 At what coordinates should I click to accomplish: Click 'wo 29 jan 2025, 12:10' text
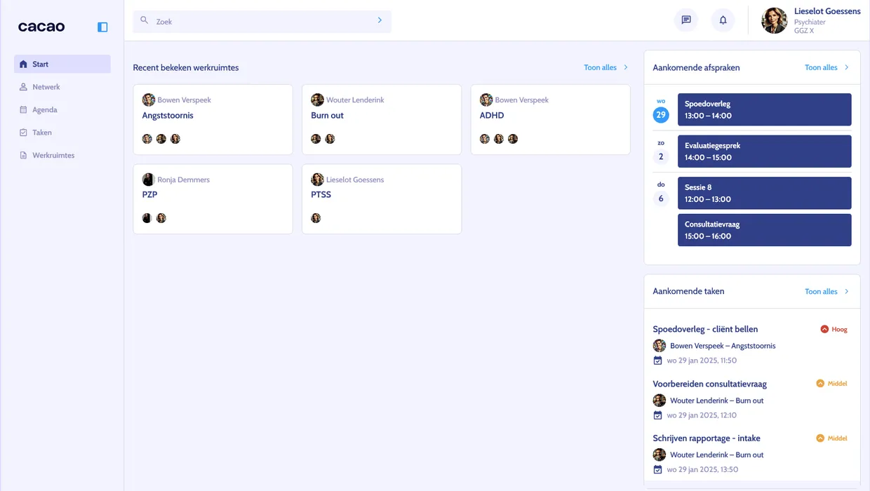click(x=702, y=415)
